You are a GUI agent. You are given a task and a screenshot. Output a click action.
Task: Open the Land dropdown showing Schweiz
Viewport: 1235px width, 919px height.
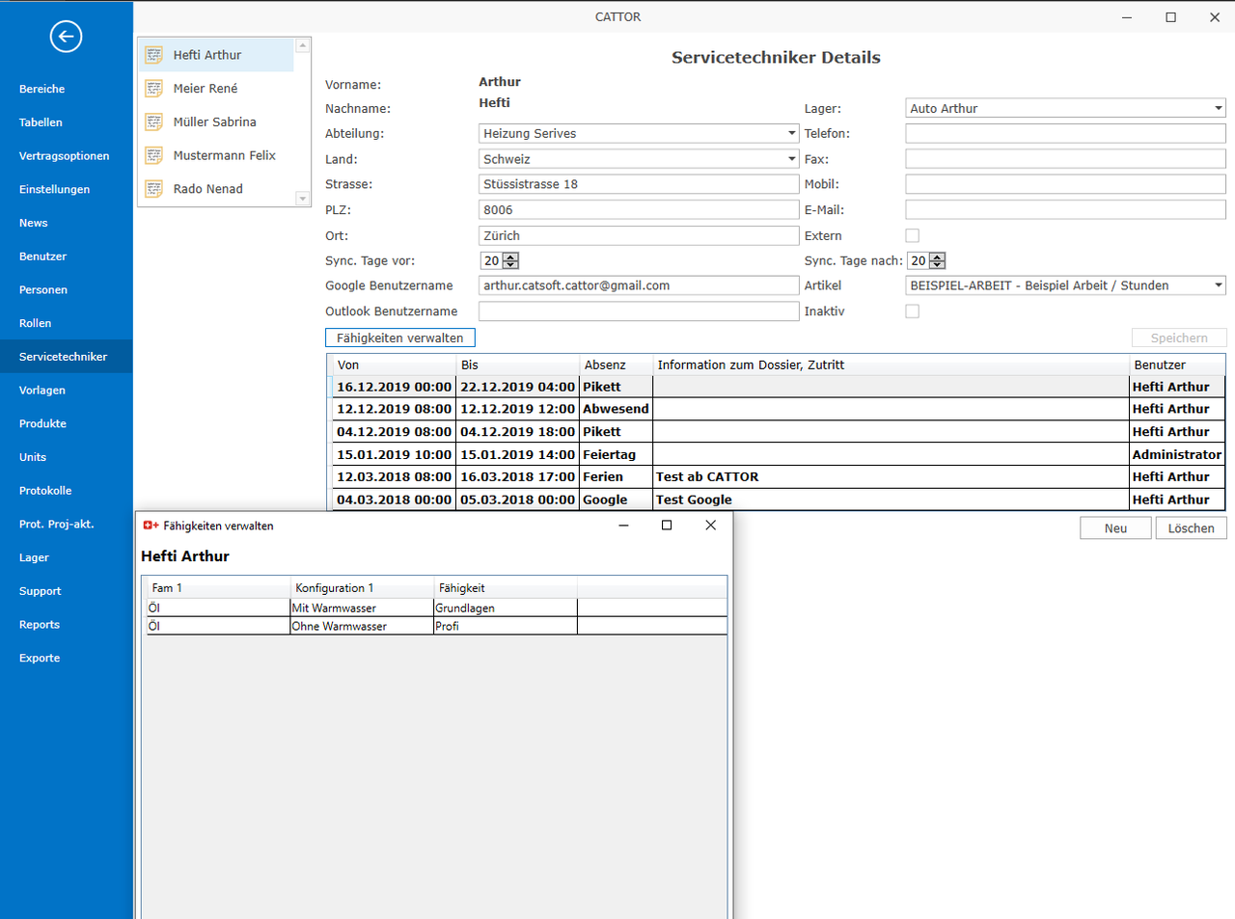(x=791, y=159)
